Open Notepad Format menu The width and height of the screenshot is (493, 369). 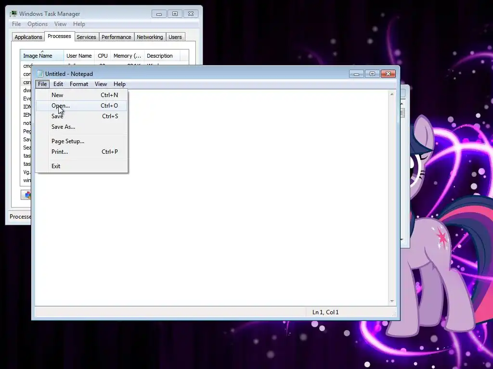click(x=79, y=84)
